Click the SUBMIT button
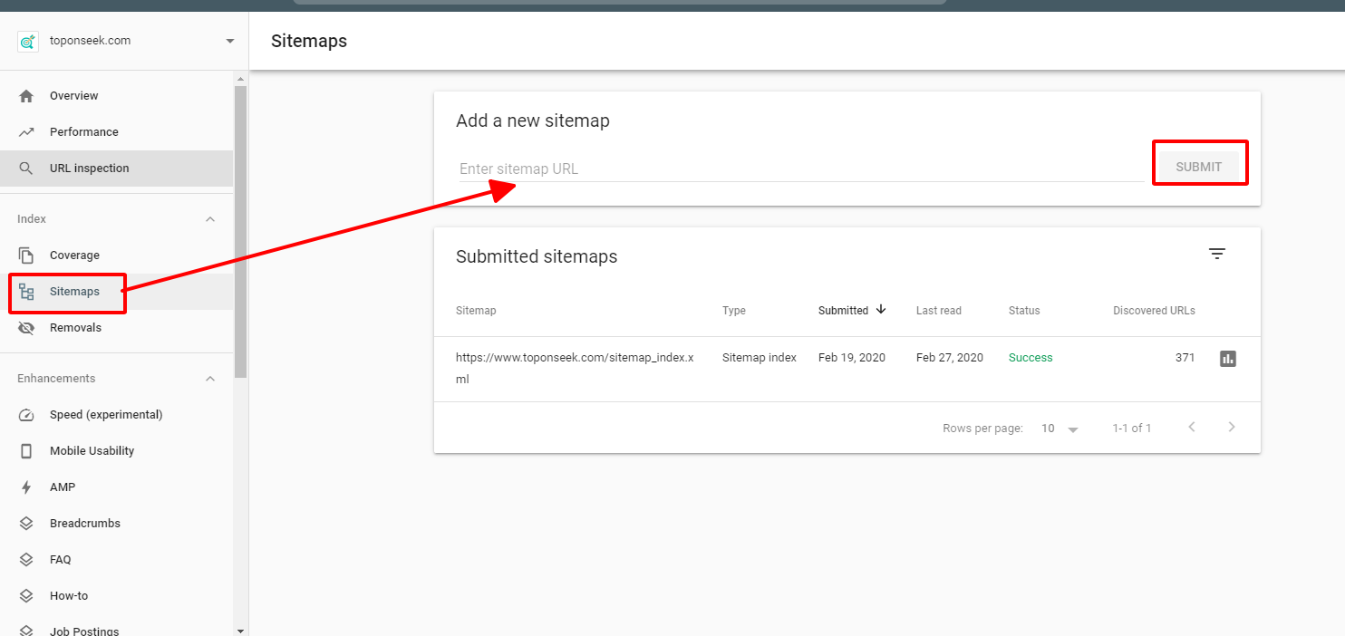1345x636 pixels. [x=1198, y=167]
